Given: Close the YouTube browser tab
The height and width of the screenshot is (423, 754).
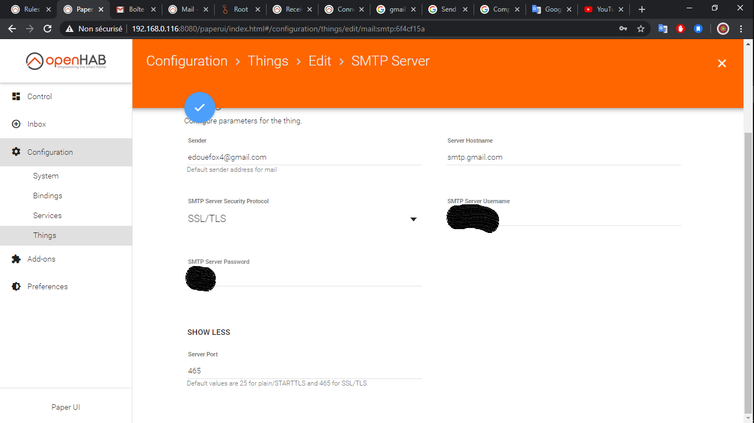Looking at the screenshot, I should [621, 9].
